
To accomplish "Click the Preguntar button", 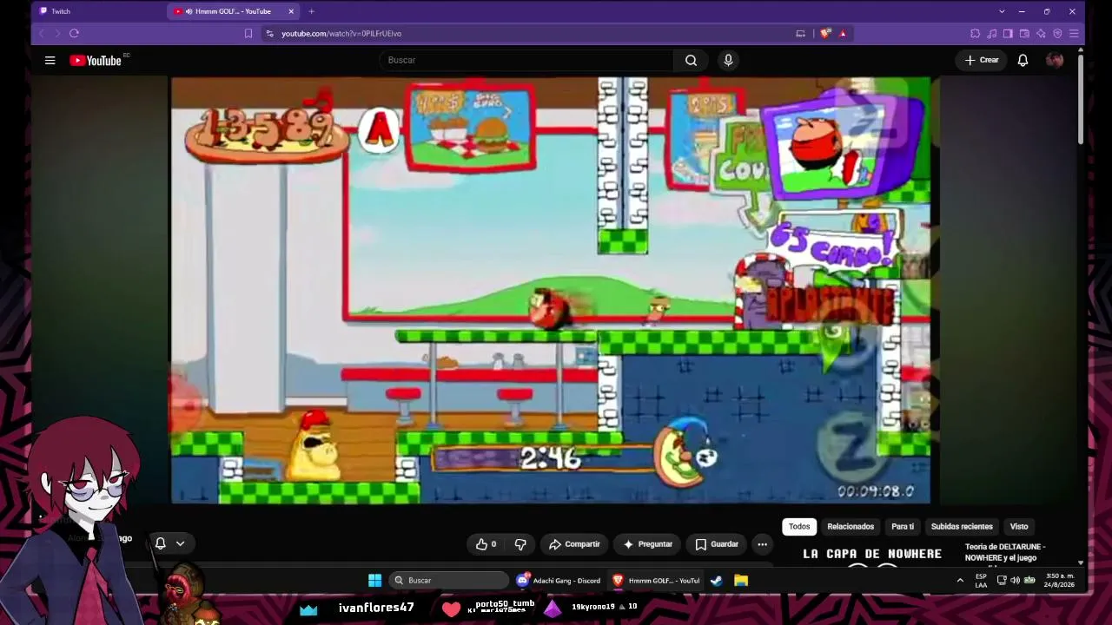I will (648, 544).
